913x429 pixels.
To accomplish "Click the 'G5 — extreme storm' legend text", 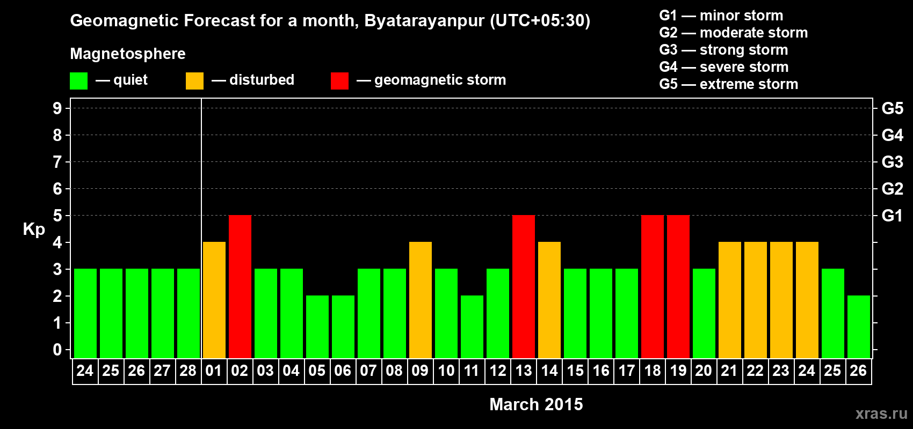I will pos(729,84).
